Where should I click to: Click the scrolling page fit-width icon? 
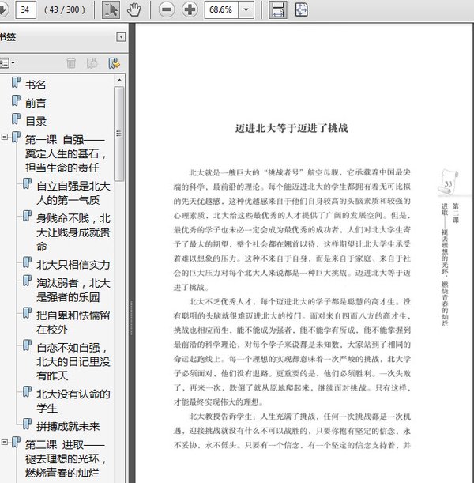pyautogui.click(x=278, y=9)
